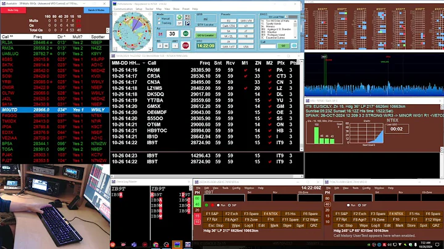Select the 80 band button in VFO A window

click(197, 198)
